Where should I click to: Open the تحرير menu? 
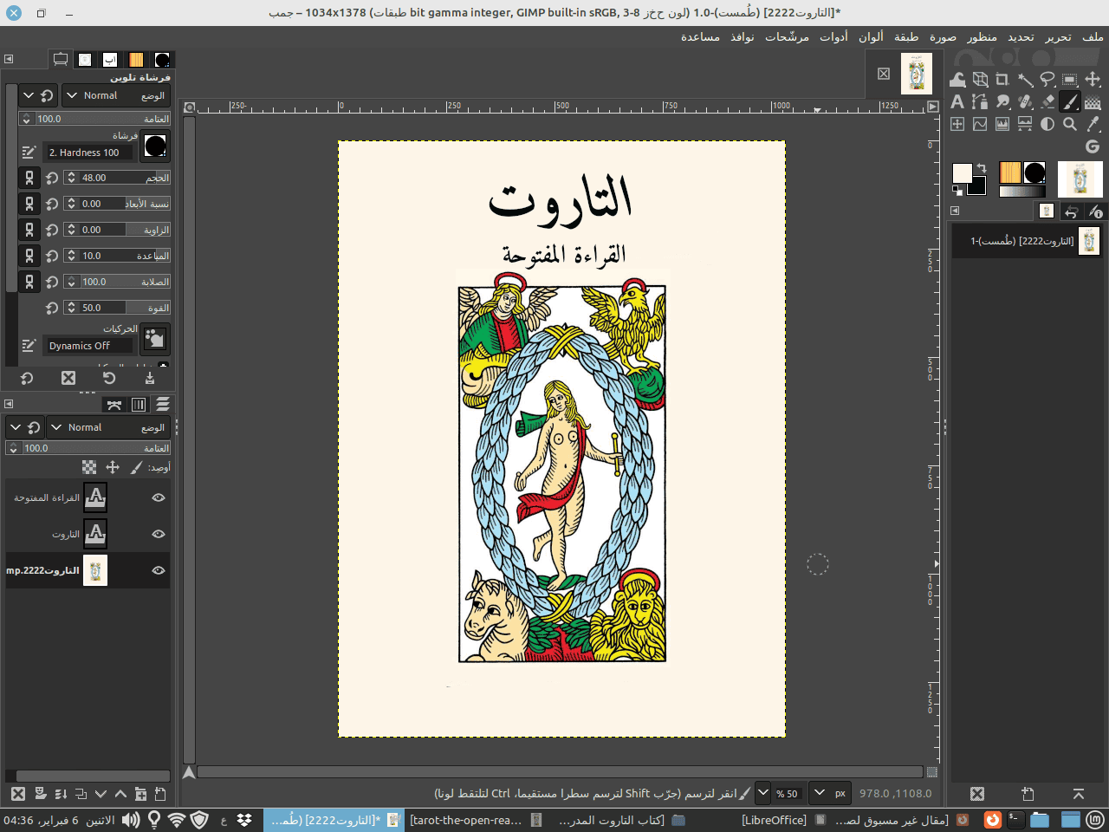tap(1058, 36)
